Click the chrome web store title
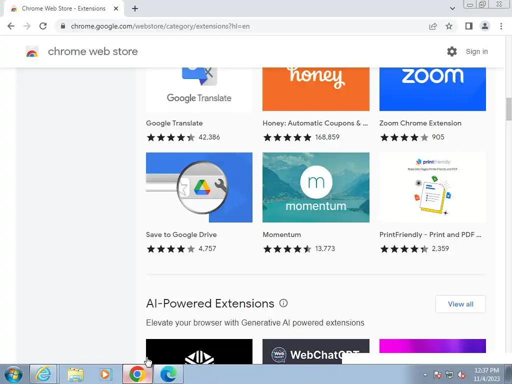This screenshot has width=512, height=384. click(92, 51)
